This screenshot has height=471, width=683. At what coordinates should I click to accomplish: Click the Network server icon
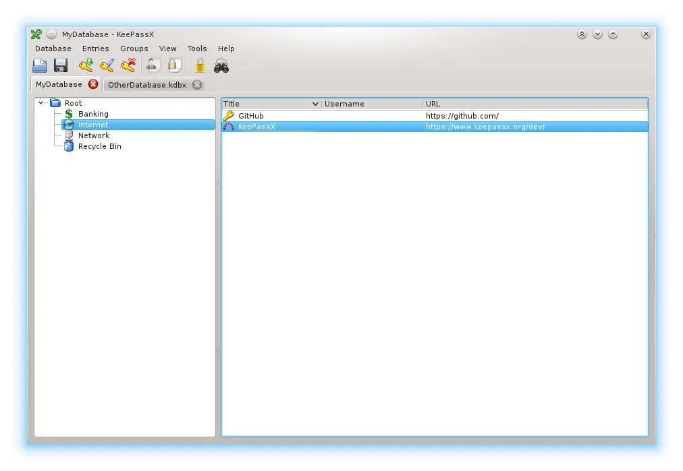click(x=69, y=135)
